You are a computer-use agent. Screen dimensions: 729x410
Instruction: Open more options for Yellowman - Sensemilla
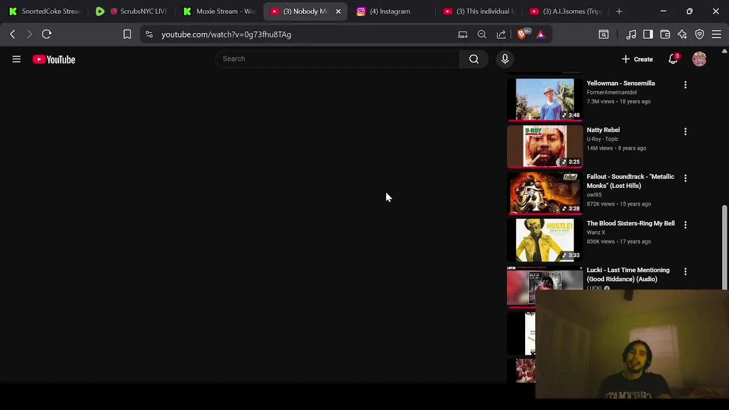[685, 85]
